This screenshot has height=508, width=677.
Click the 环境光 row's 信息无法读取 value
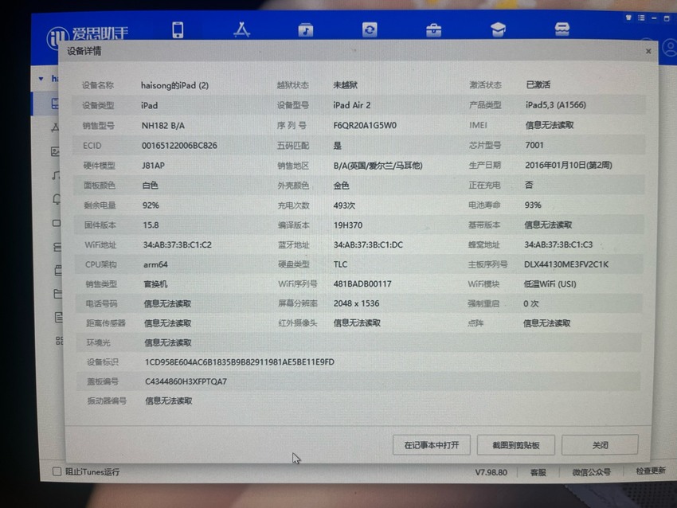tap(168, 342)
